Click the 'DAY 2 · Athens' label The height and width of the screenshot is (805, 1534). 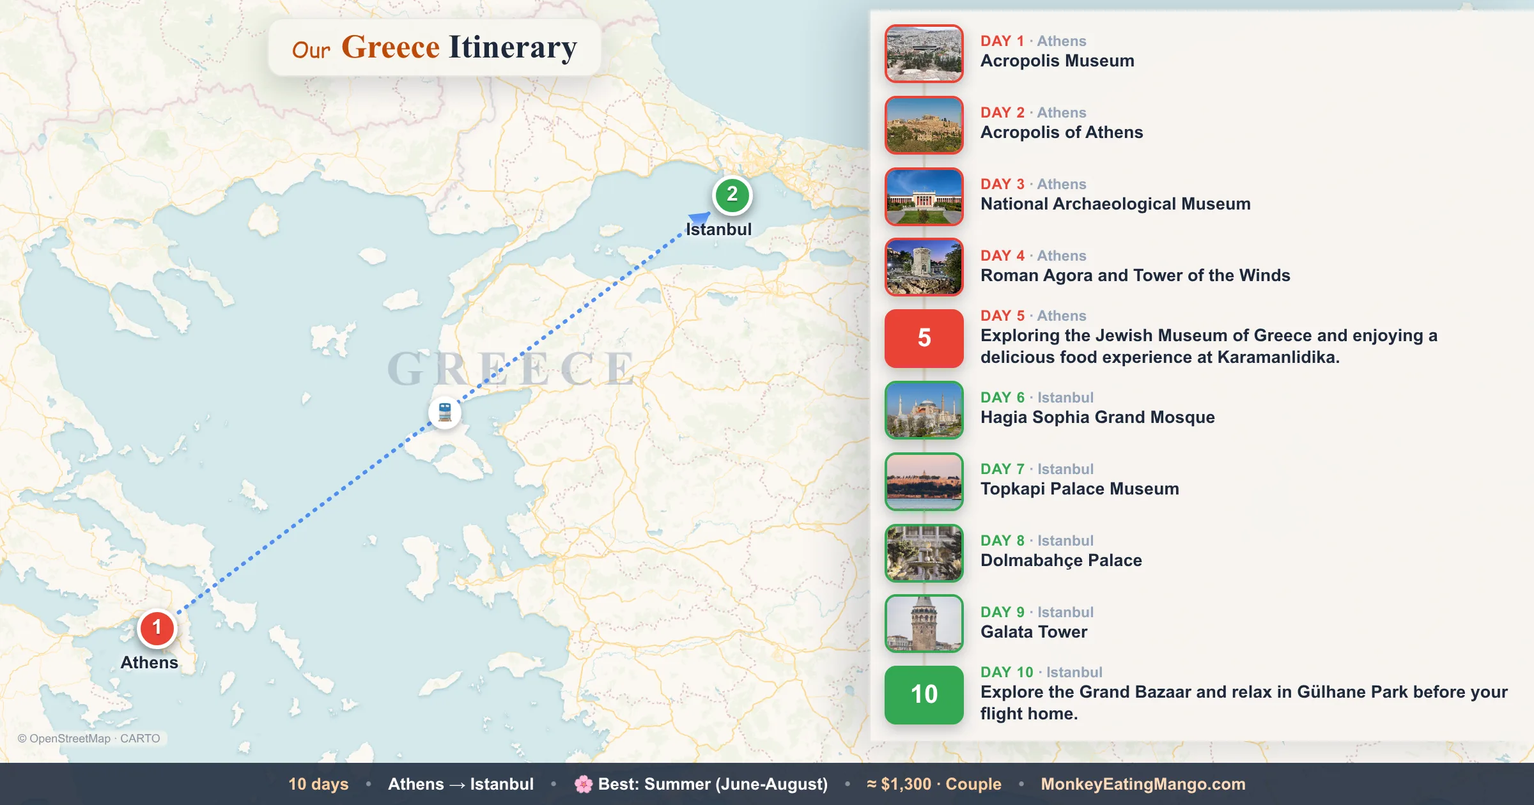1033,112
